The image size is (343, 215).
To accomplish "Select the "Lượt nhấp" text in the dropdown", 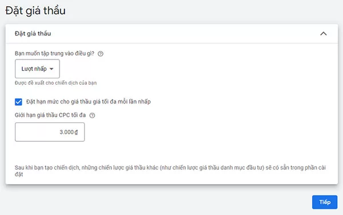I will 34,69.
